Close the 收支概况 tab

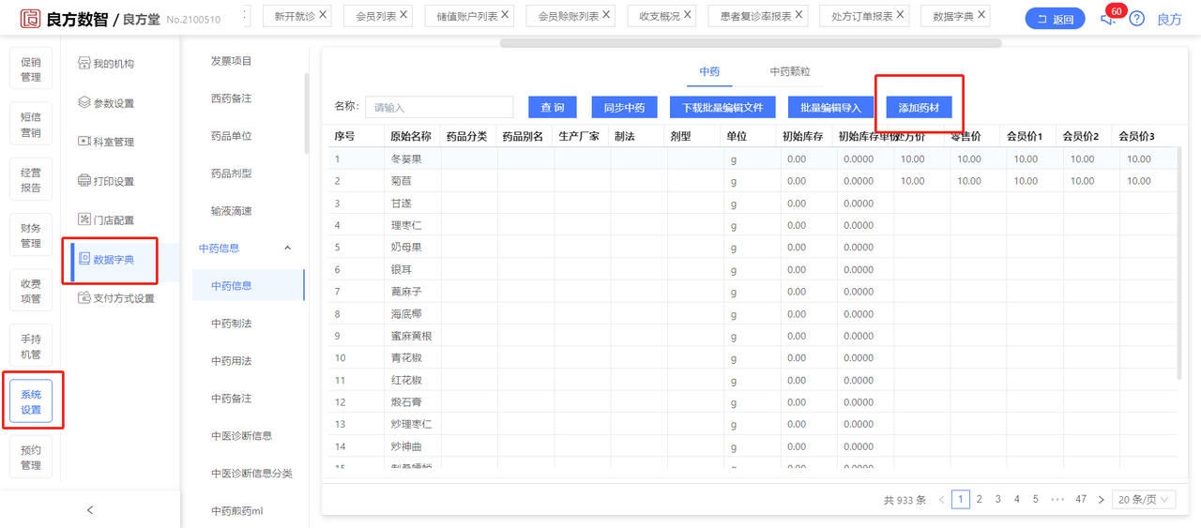click(688, 15)
